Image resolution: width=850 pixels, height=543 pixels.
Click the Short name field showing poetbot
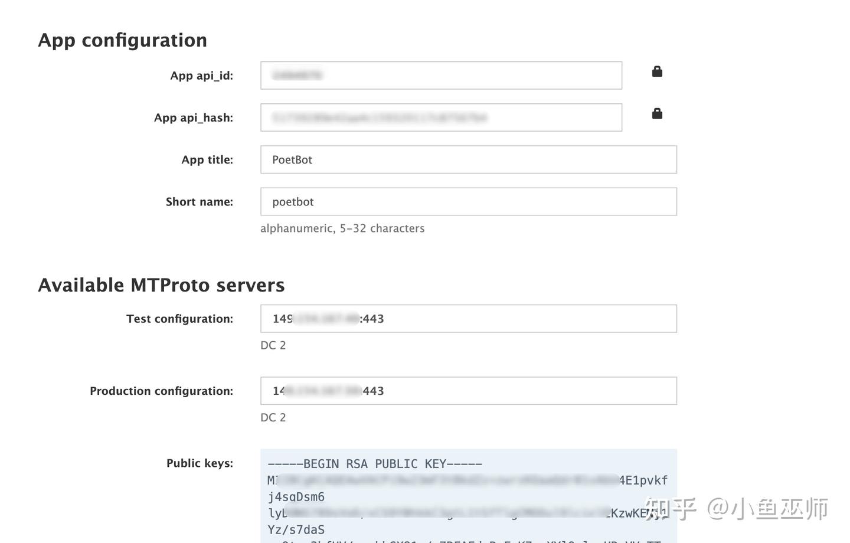click(468, 201)
